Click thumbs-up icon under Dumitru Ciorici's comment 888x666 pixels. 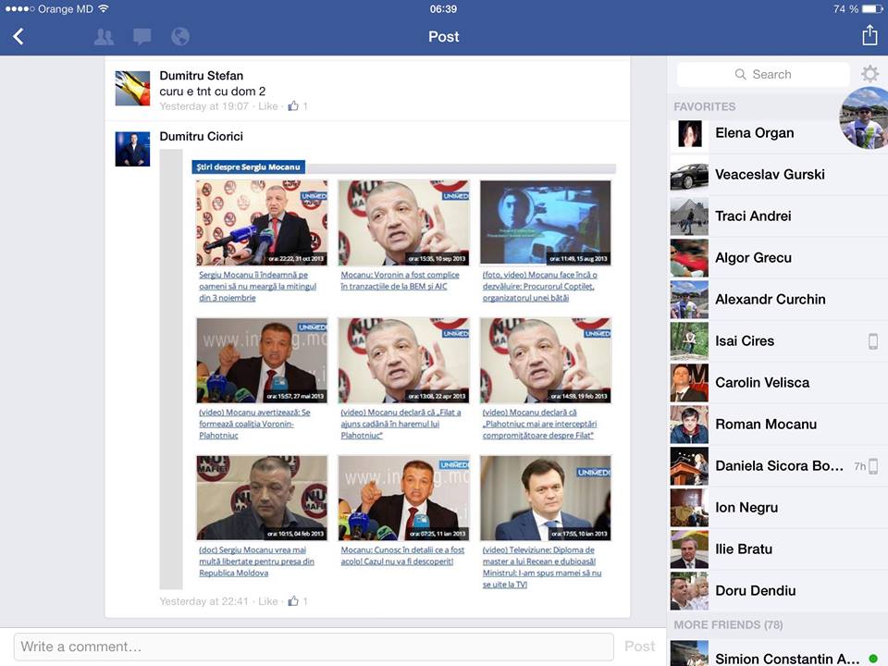click(293, 601)
